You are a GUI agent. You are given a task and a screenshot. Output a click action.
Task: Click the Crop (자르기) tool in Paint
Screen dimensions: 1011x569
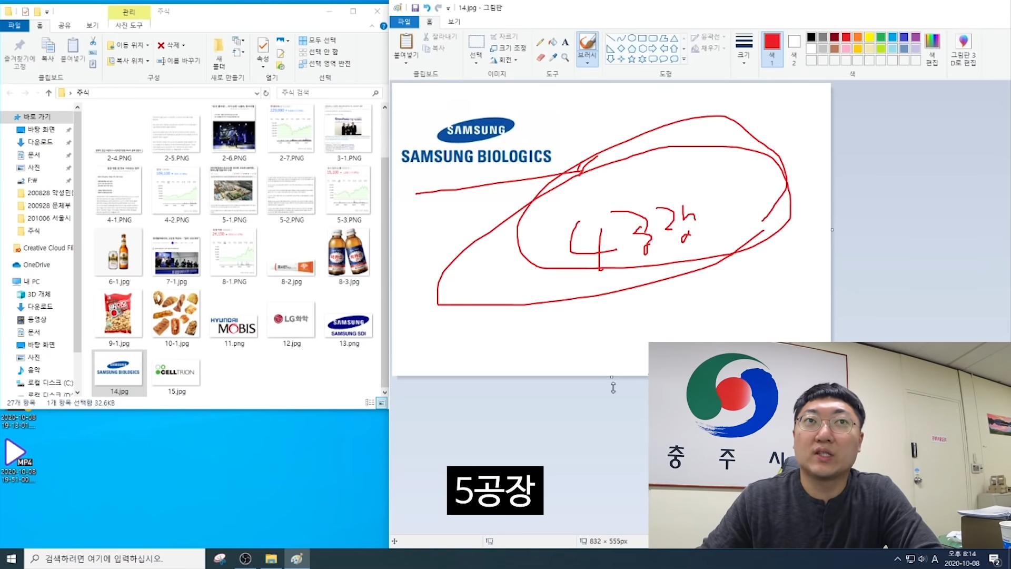tap(504, 36)
